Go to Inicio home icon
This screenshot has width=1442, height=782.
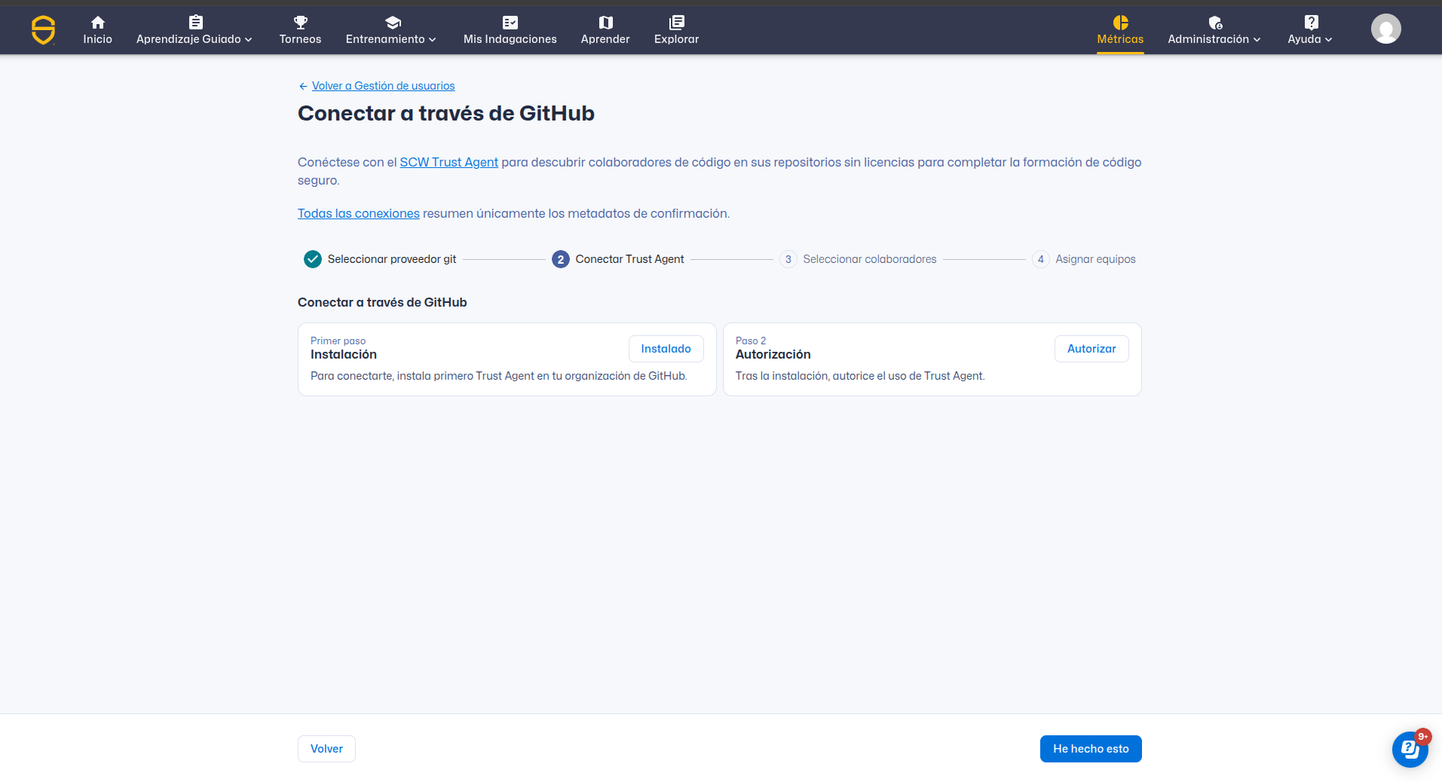[x=97, y=23]
